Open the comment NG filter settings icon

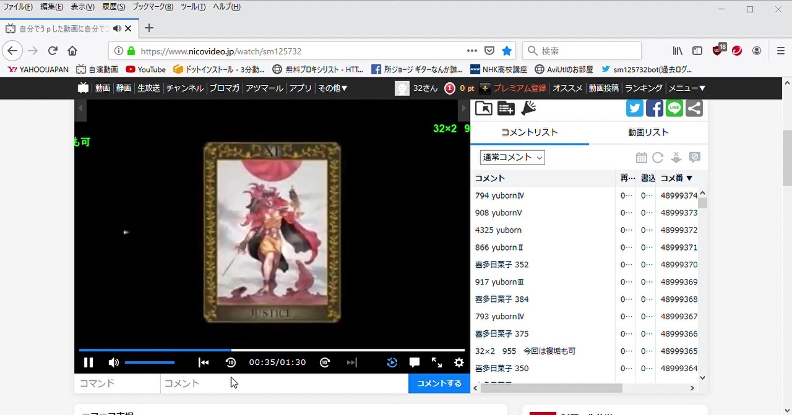tap(695, 158)
